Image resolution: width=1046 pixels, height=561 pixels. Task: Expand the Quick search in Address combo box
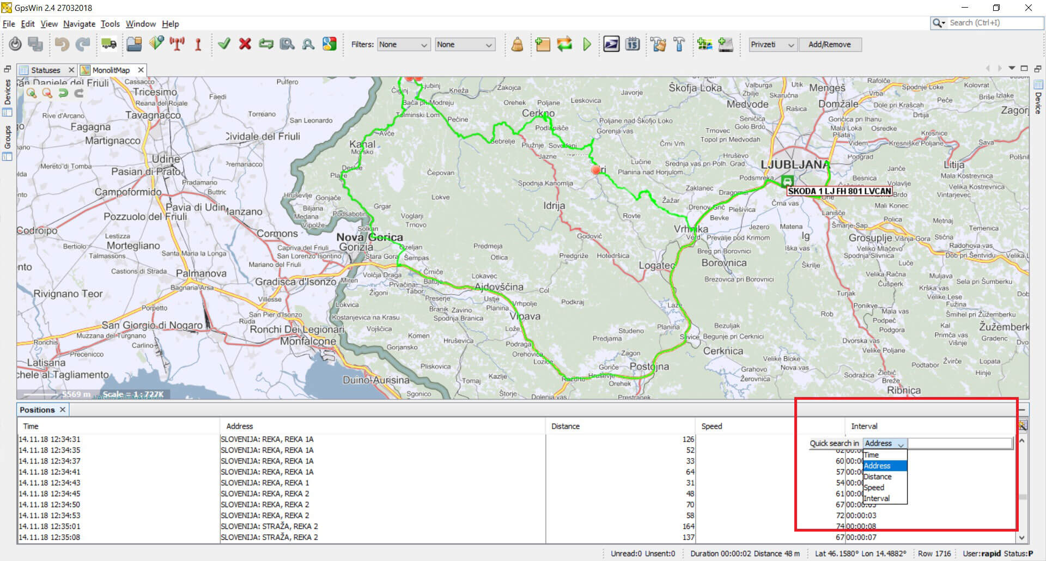885,444
